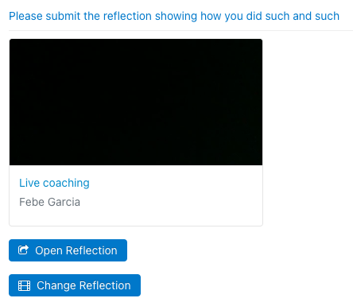Open the Live coaching link
The width and height of the screenshot is (353, 302).
54,183
